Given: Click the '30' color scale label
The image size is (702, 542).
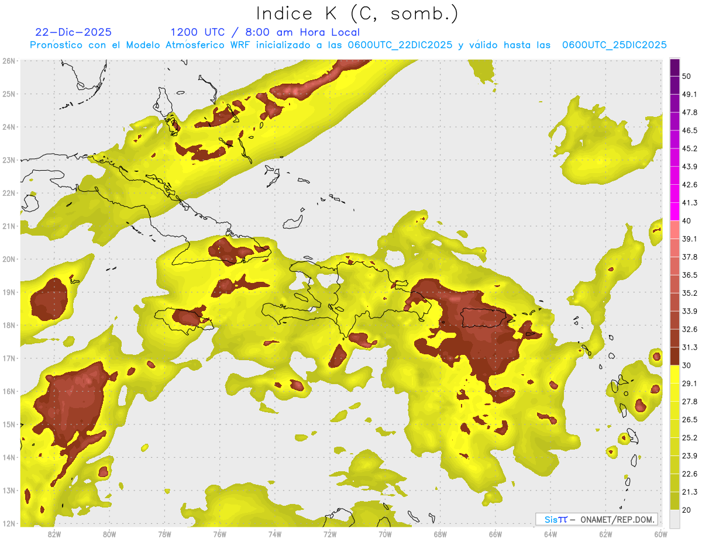Looking at the screenshot, I should [687, 365].
